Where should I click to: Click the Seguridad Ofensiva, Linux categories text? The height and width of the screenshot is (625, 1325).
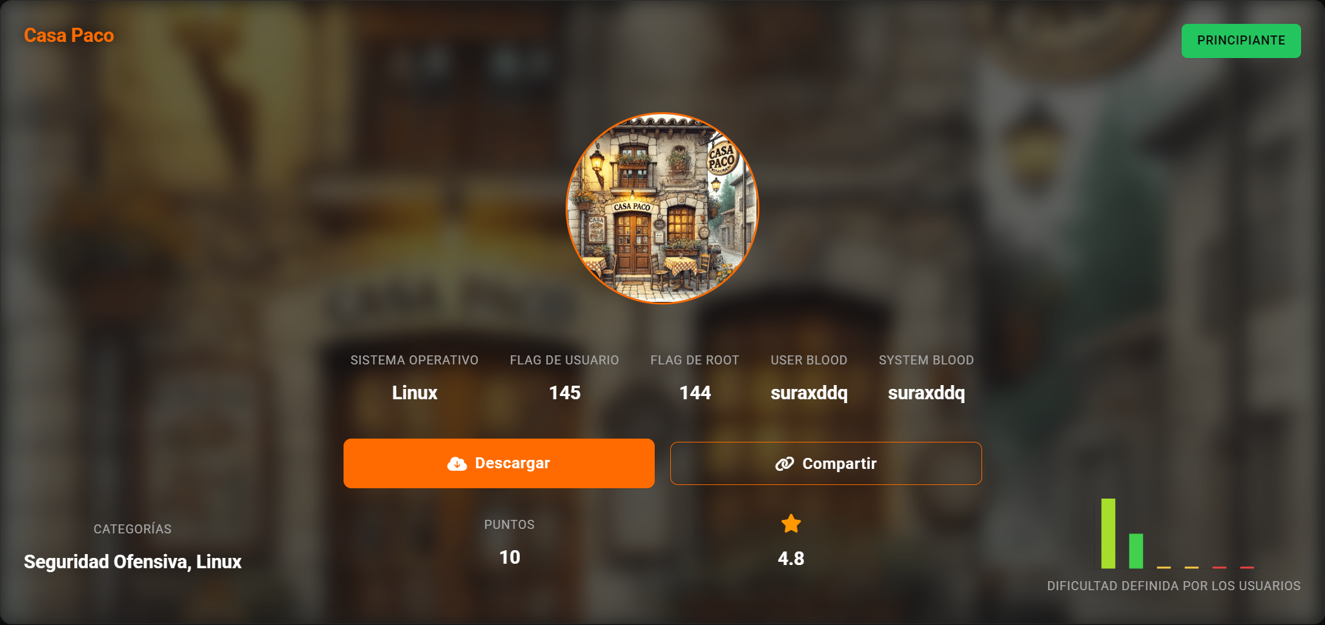133,562
